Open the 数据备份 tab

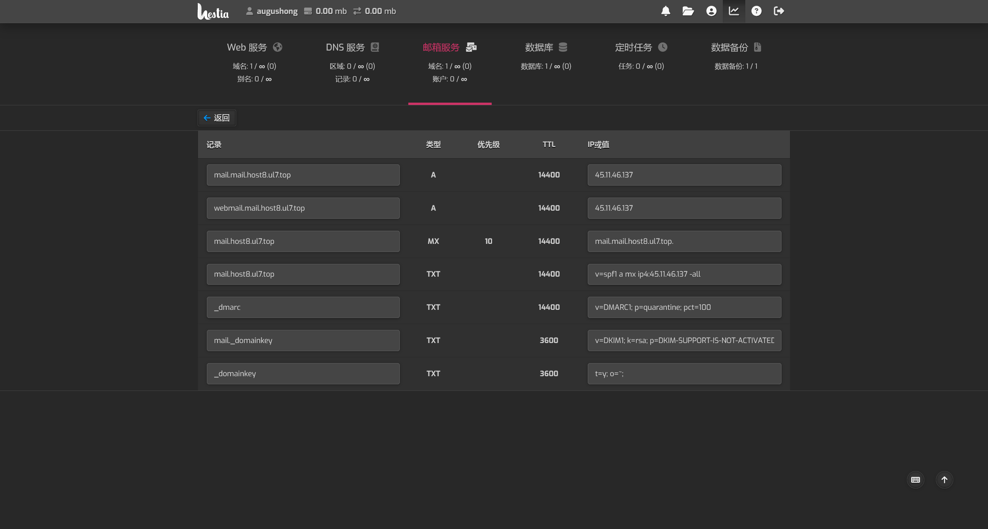click(736, 47)
